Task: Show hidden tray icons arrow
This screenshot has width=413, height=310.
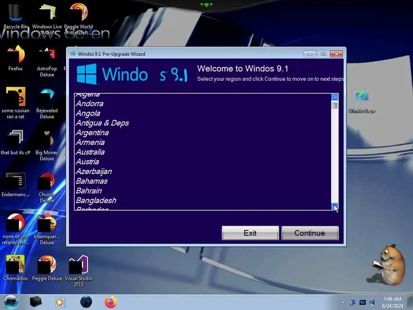Action: (343, 303)
